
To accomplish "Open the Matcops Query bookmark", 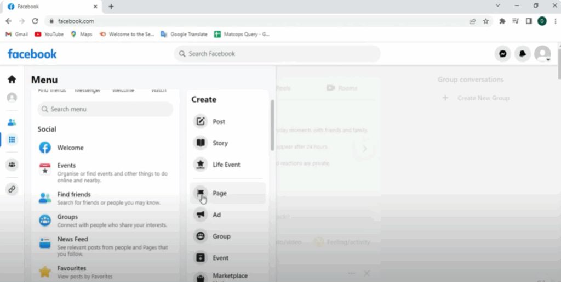I will (x=242, y=35).
